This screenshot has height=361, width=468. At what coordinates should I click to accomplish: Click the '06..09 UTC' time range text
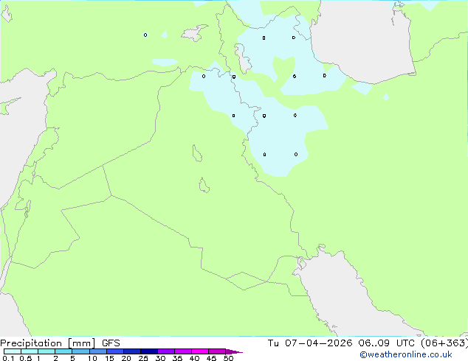pos(387,343)
